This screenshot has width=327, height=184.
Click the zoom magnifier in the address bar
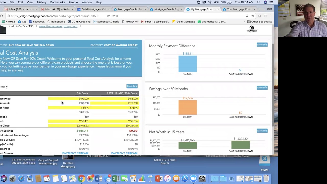point(247,16)
